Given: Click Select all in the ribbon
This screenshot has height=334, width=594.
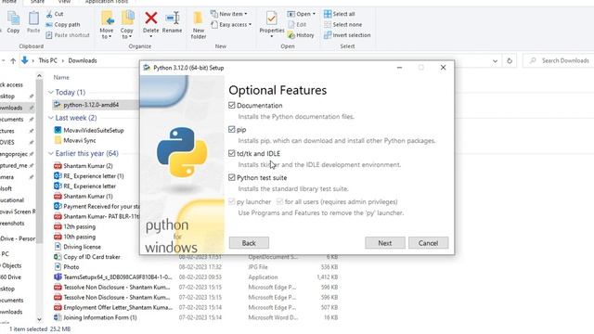Looking at the screenshot, I should [x=340, y=14].
